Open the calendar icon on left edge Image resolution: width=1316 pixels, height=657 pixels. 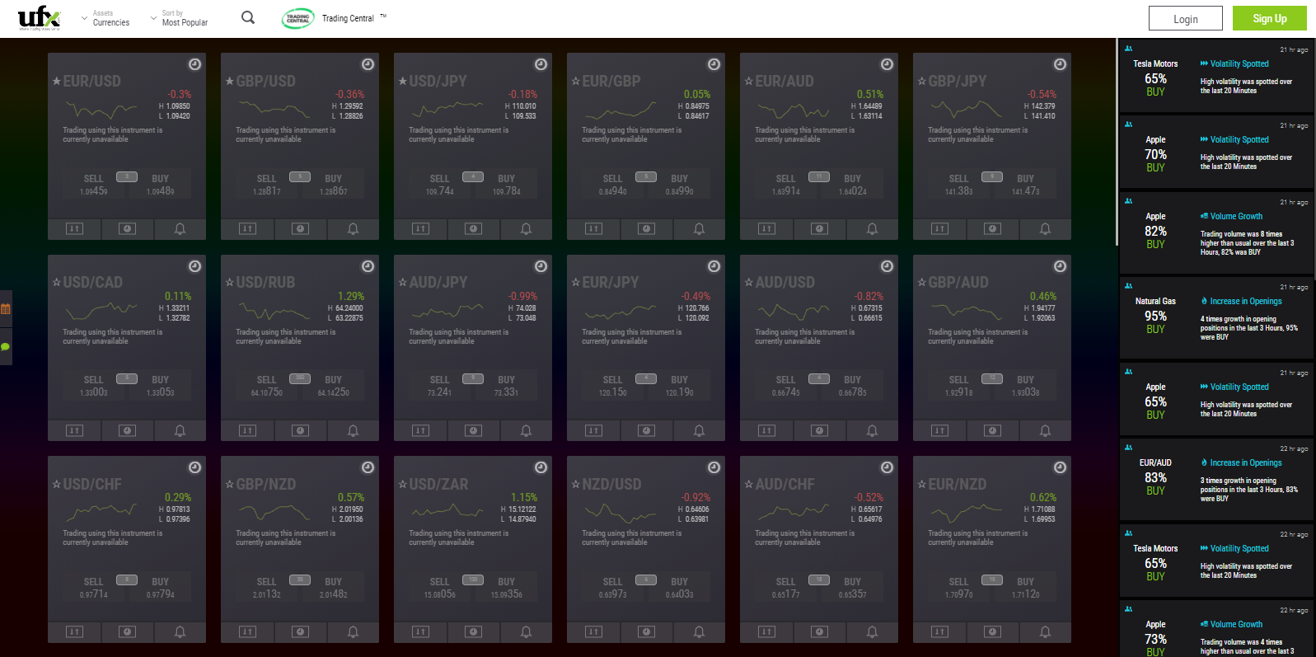[5, 309]
